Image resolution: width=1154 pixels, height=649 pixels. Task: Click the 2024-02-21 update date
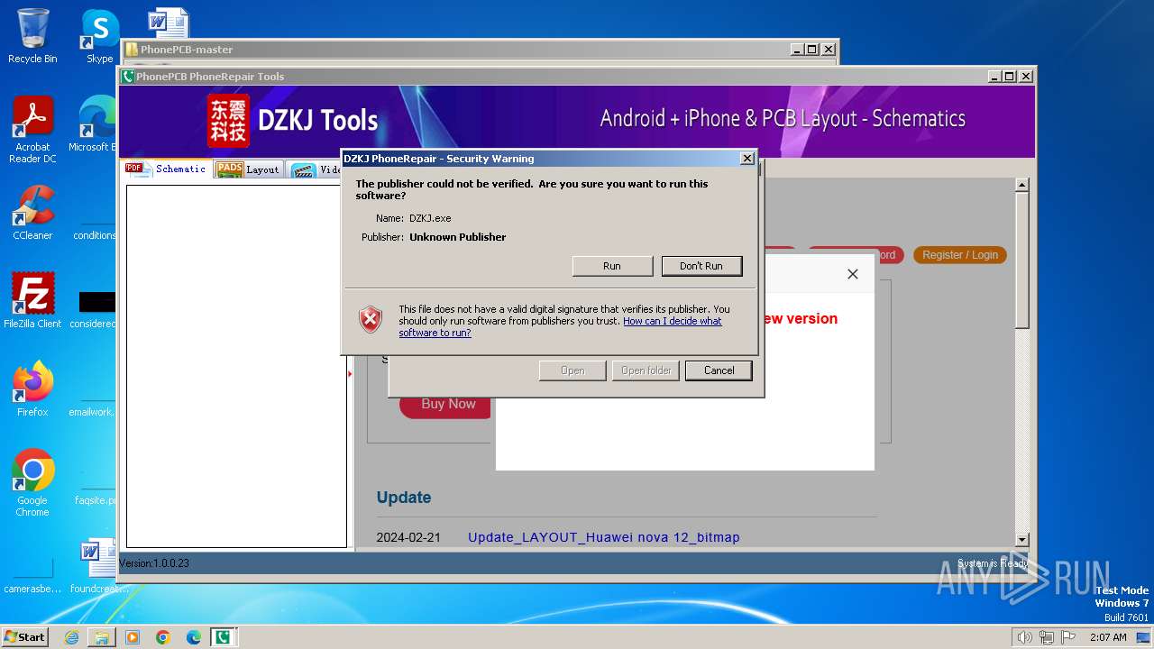coord(408,537)
